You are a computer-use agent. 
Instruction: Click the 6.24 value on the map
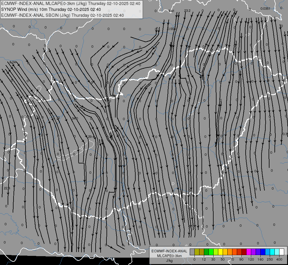click(x=13, y=62)
